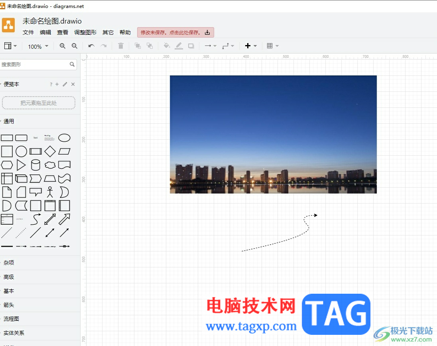Open the 其它 menu
Screen dimensions: 437x346
tap(108, 32)
